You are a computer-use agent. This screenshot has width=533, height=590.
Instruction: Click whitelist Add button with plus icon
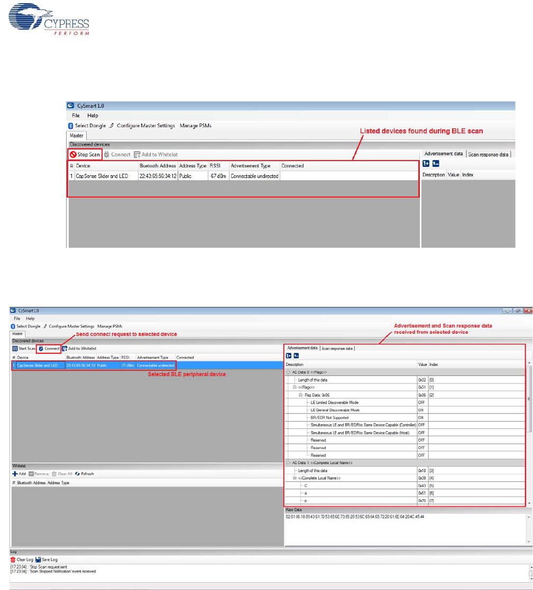(19, 474)
